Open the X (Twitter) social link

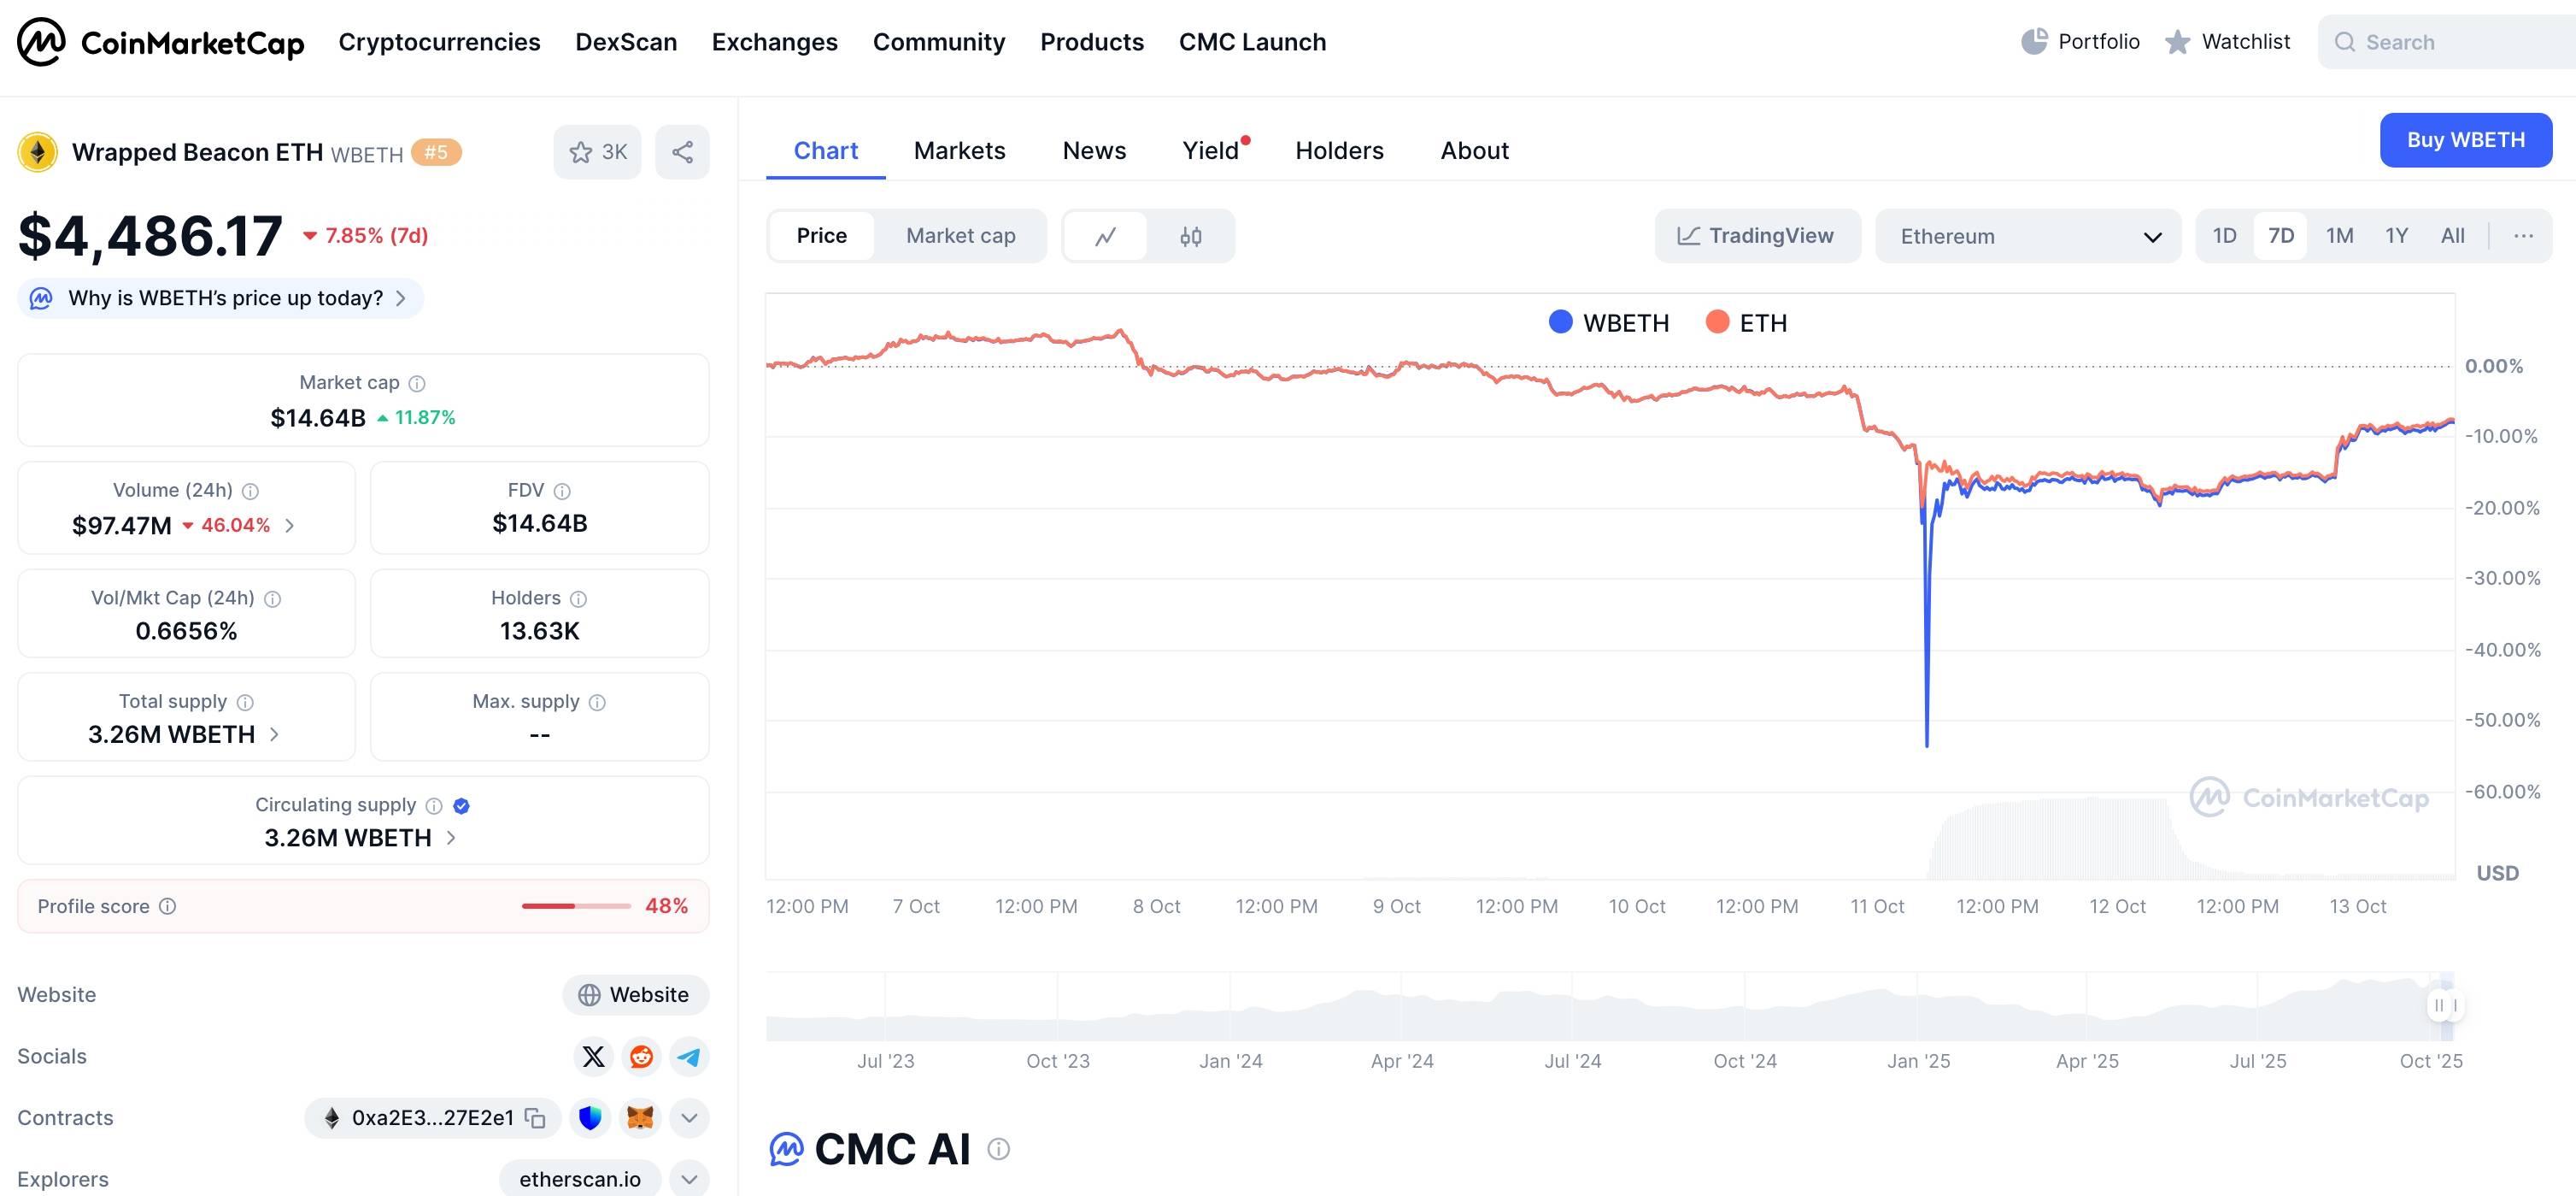click(593, 1057)
